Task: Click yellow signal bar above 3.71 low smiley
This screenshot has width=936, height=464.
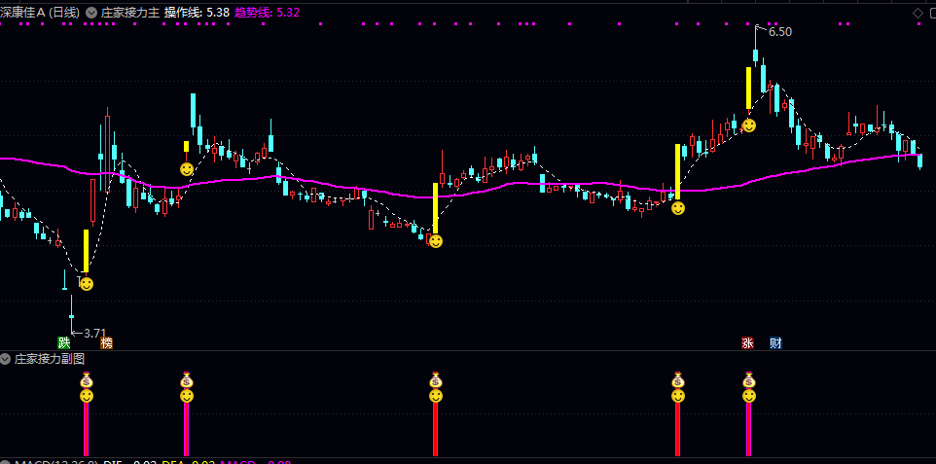Action: point(86,251)
